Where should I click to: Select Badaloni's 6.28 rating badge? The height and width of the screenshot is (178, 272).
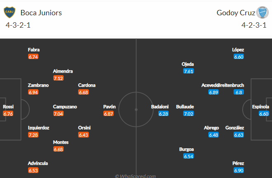click(163, 114)
